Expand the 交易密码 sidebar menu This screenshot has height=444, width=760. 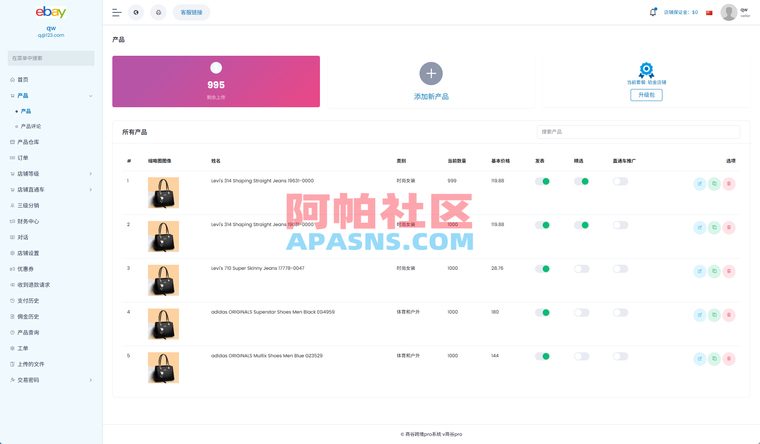pos(28,380)
